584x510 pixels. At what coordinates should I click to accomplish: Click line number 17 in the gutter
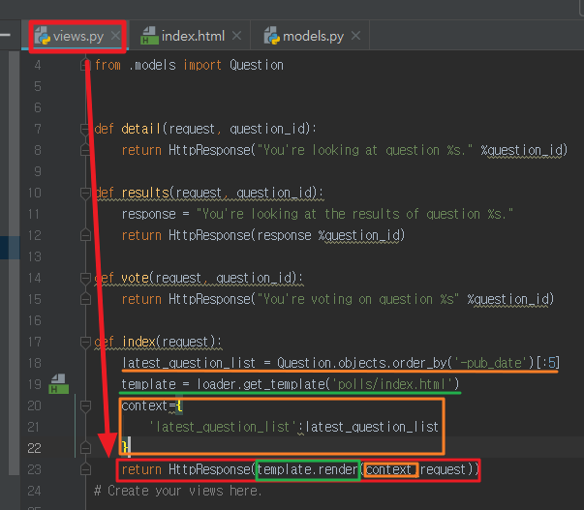tap(34, 342)
